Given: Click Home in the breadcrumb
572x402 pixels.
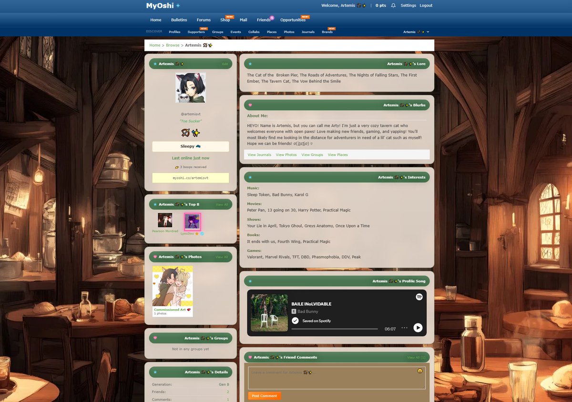Looking at the screenshot, I should coord(154,45).
